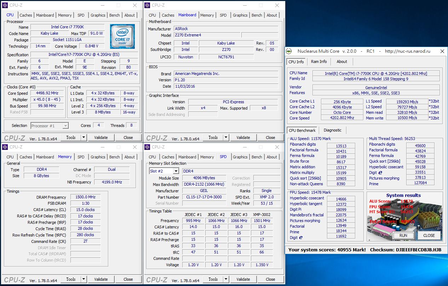Switch to Ram Info tab in Nuclearus
The height and width of the screenshot is (286, 448).
pyautogui.click(x=319, y=62)
